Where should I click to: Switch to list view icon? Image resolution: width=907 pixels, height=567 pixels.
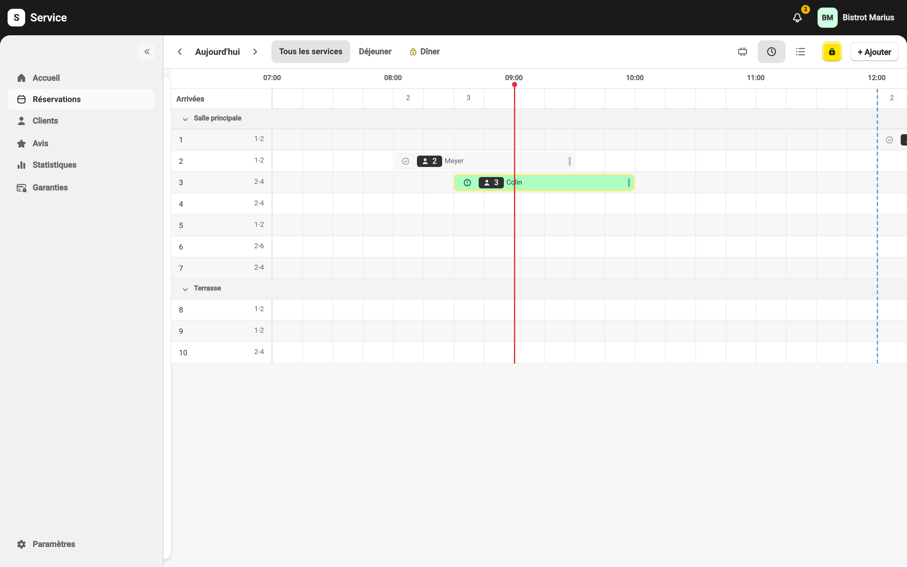(x=800, y=52)
